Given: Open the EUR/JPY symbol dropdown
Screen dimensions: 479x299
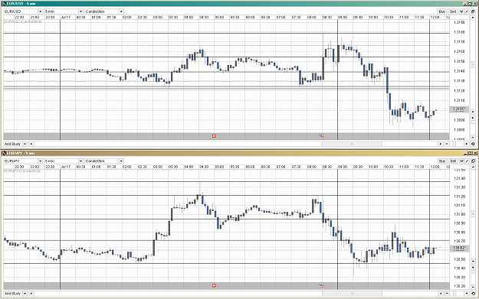Looking at the screenshot, I should tap(40, 161).
